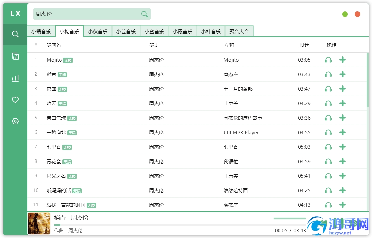Add 晴天 using plus icon
This screenshot has width=372, height=238.
pos(342,104)
